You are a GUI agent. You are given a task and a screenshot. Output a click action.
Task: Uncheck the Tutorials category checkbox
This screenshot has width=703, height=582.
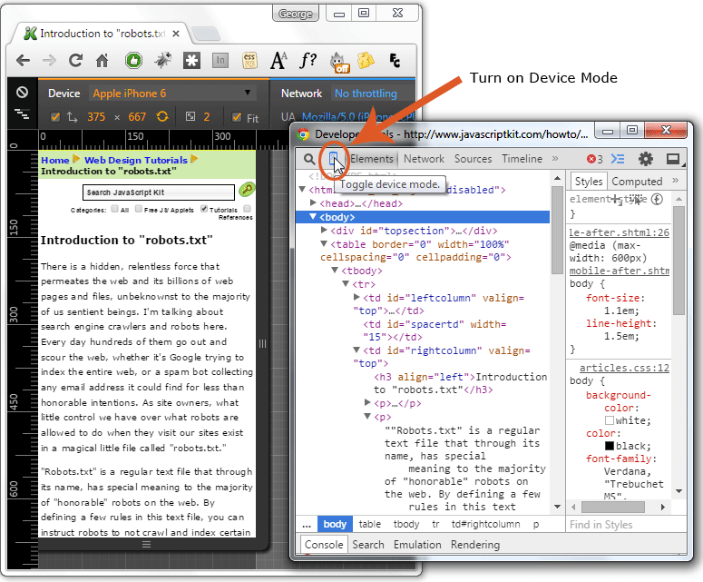[x=204, y=209]
